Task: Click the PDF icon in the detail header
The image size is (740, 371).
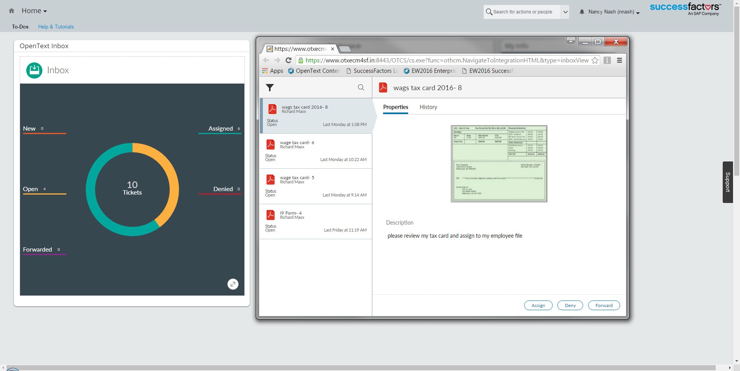Action: tap(383, 87)
